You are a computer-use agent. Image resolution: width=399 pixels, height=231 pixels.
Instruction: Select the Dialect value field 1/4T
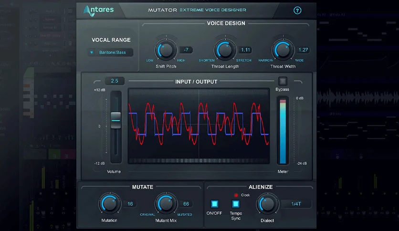point(296,204)
